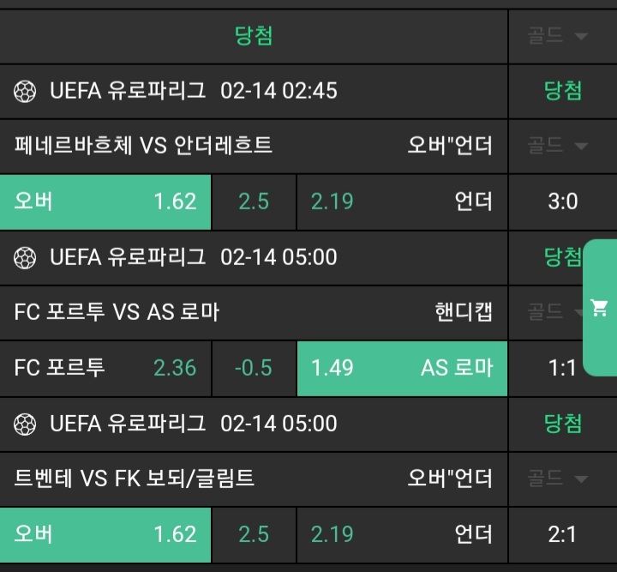617x572 pixels.
Task: Open the topmost 골드 dropdown
Action: coord(557,36)
